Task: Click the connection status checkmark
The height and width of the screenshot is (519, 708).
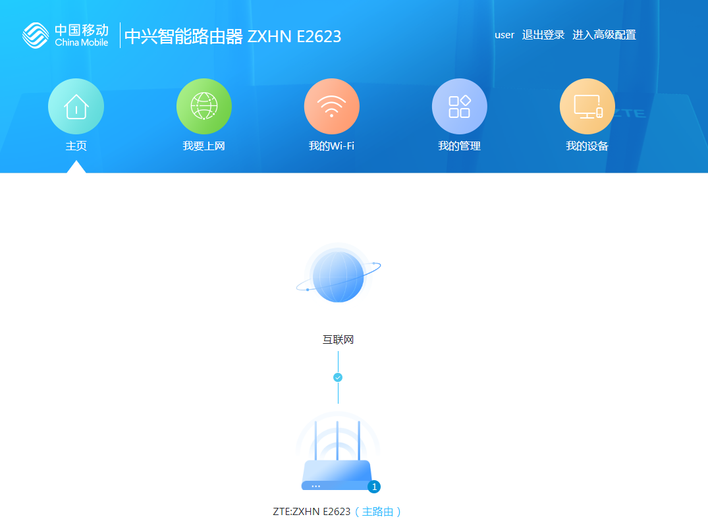Action: pos(338,377)
